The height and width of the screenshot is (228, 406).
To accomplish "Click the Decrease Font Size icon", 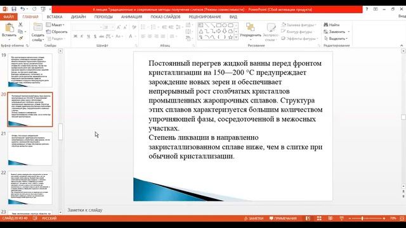I will [125, 27].
